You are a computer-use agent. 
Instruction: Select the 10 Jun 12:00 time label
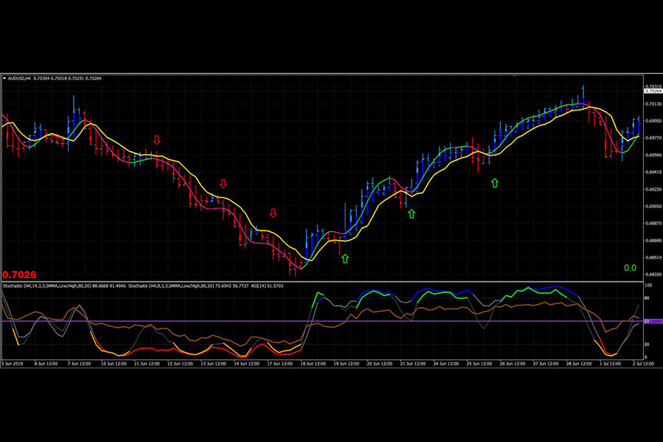(113, 363)
